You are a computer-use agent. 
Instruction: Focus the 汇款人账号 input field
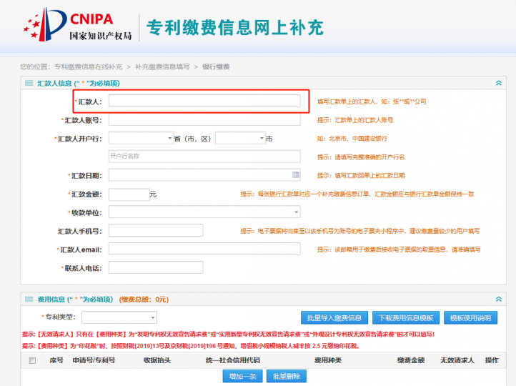[x=204, y=120]
